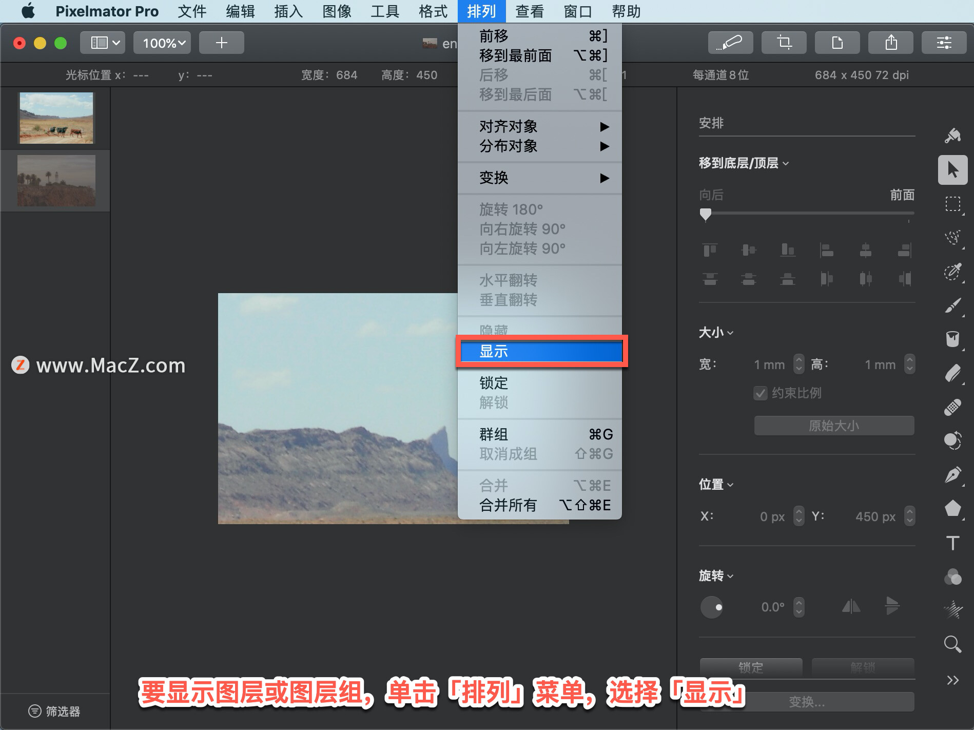Choose 显示 from the 排列 menu
The height and width of the screenshot is (730, 974).
[x=541, y=351]
